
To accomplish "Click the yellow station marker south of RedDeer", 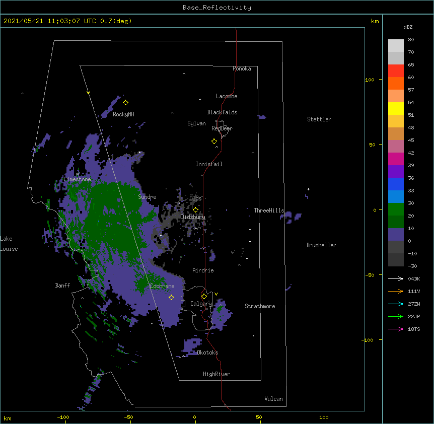I will [x=214, y=142].
